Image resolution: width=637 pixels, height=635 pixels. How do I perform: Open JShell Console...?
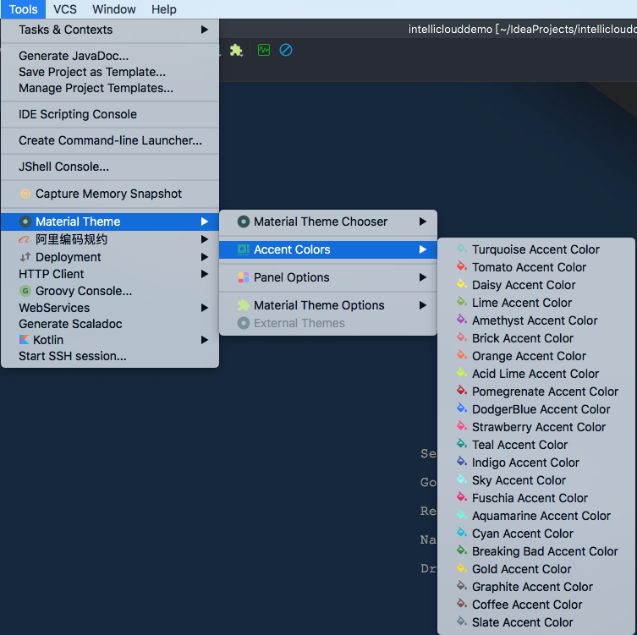pos(110,167)
